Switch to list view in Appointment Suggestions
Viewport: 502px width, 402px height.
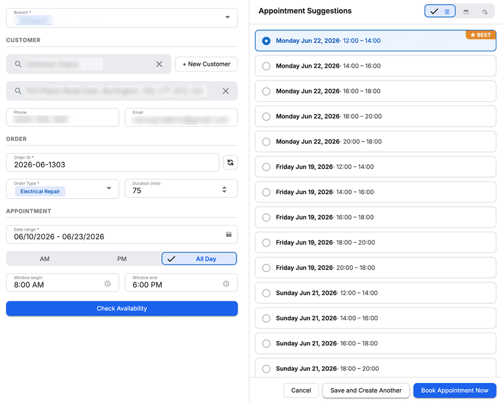click(x=440, y=11)
